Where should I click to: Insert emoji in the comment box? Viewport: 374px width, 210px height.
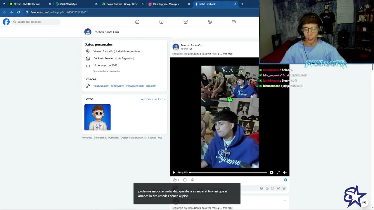267,188
